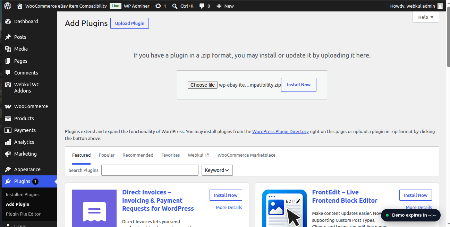Open Installed Plugins submenu item
This screenshot has height=227, width=450.
coord(23,194)
